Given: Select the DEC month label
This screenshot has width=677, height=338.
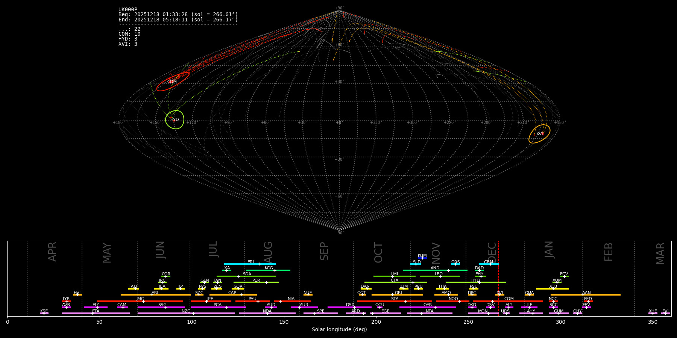Looking at the screenshot, I should coord(492,252).
